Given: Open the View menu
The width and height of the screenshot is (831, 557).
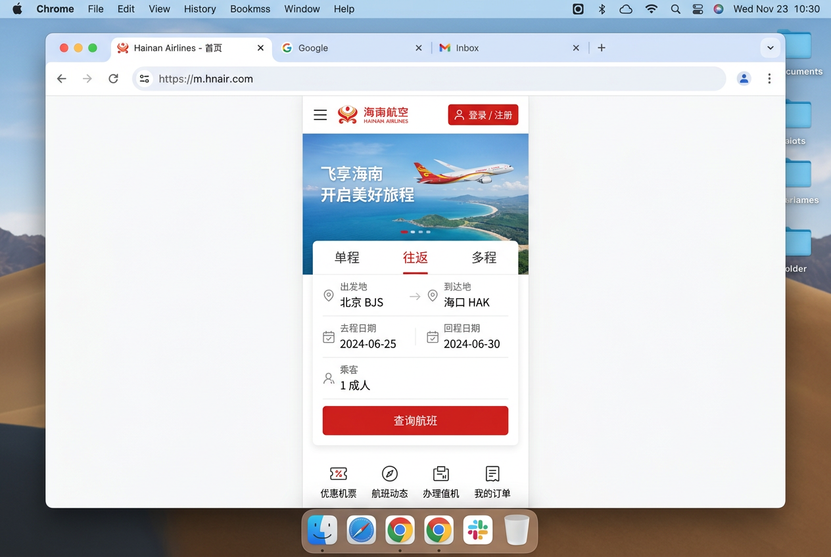Looking at the screenshot, I should [x=159, y=9].
